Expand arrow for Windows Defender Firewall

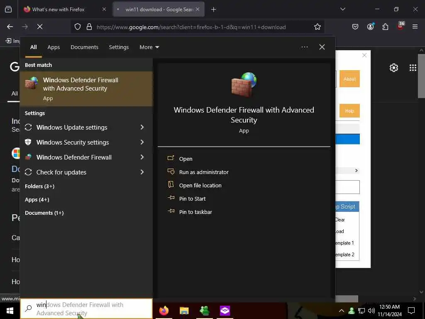pyautogui.click(x=142, y=157)
